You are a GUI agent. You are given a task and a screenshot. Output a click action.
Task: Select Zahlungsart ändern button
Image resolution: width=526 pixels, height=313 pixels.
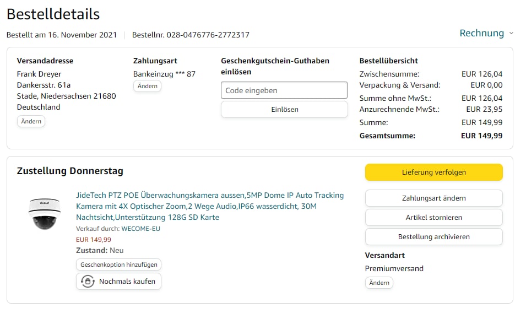tap(433, 198)
